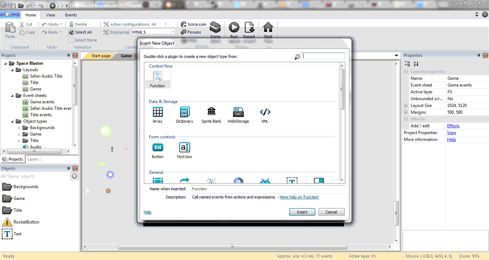Click the search magnifier icon in dialog
The image size is (489, 260).
pos(297,57)
